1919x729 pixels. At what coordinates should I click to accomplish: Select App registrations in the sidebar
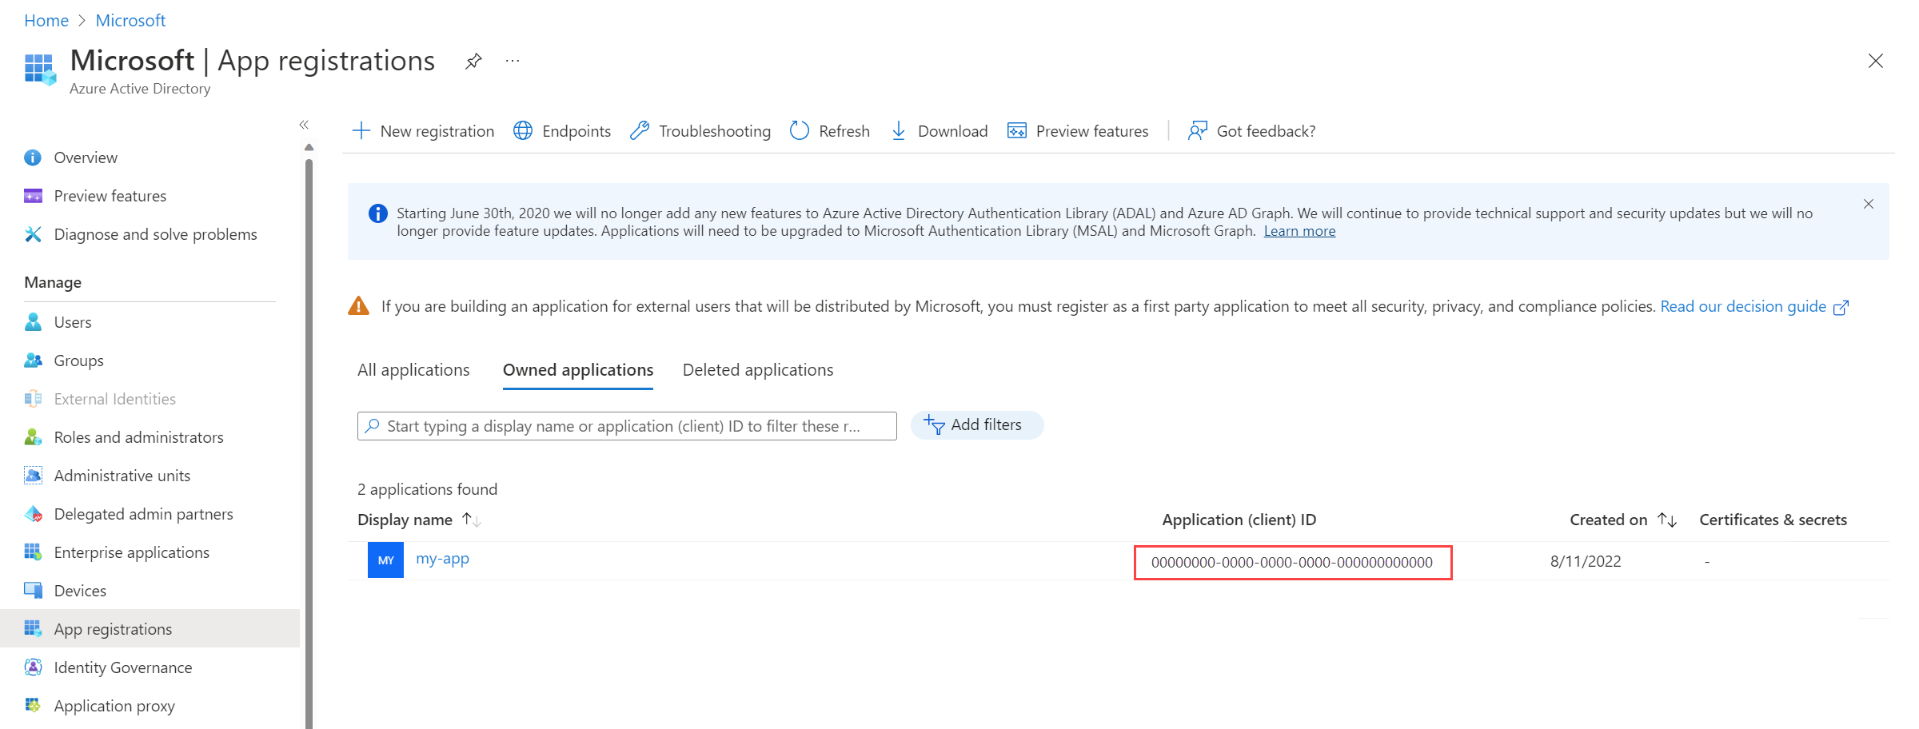tap(150, 629)
